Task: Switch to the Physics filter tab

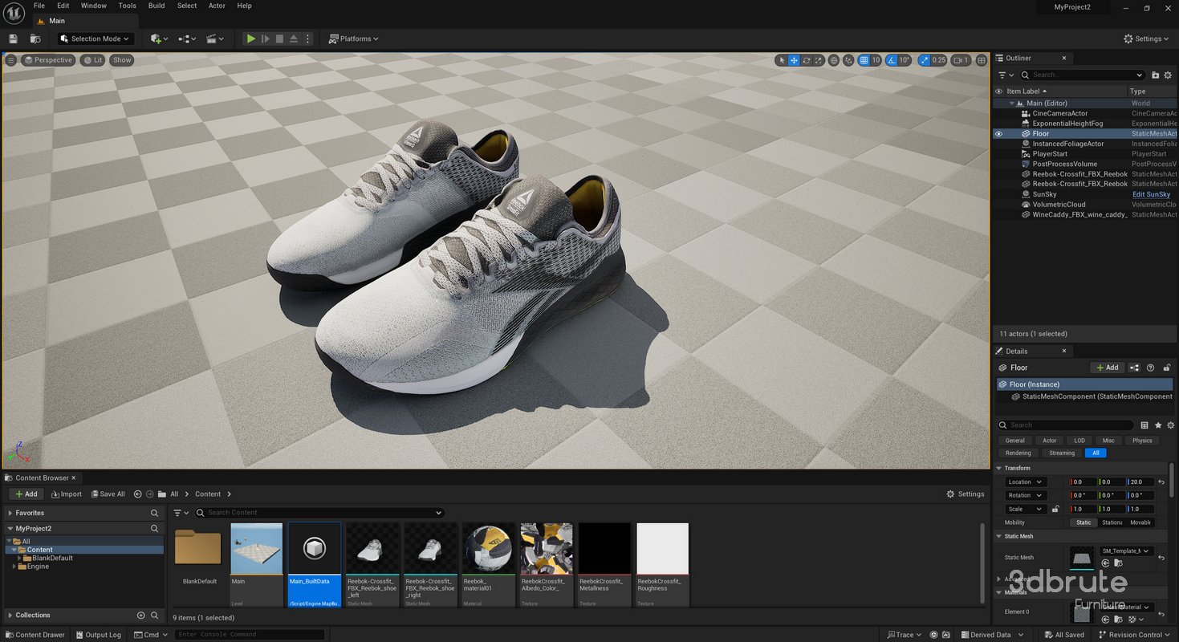Action: pyautogui.click(x=1142, y=441)
